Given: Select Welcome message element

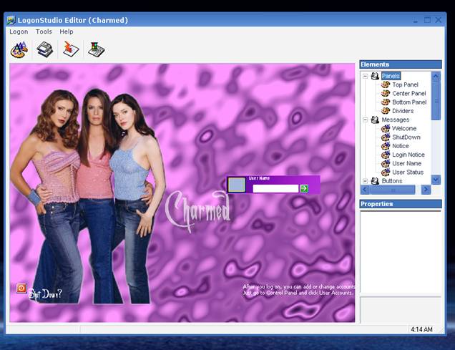Looking at the screenshot, I should tap(404, 129).
